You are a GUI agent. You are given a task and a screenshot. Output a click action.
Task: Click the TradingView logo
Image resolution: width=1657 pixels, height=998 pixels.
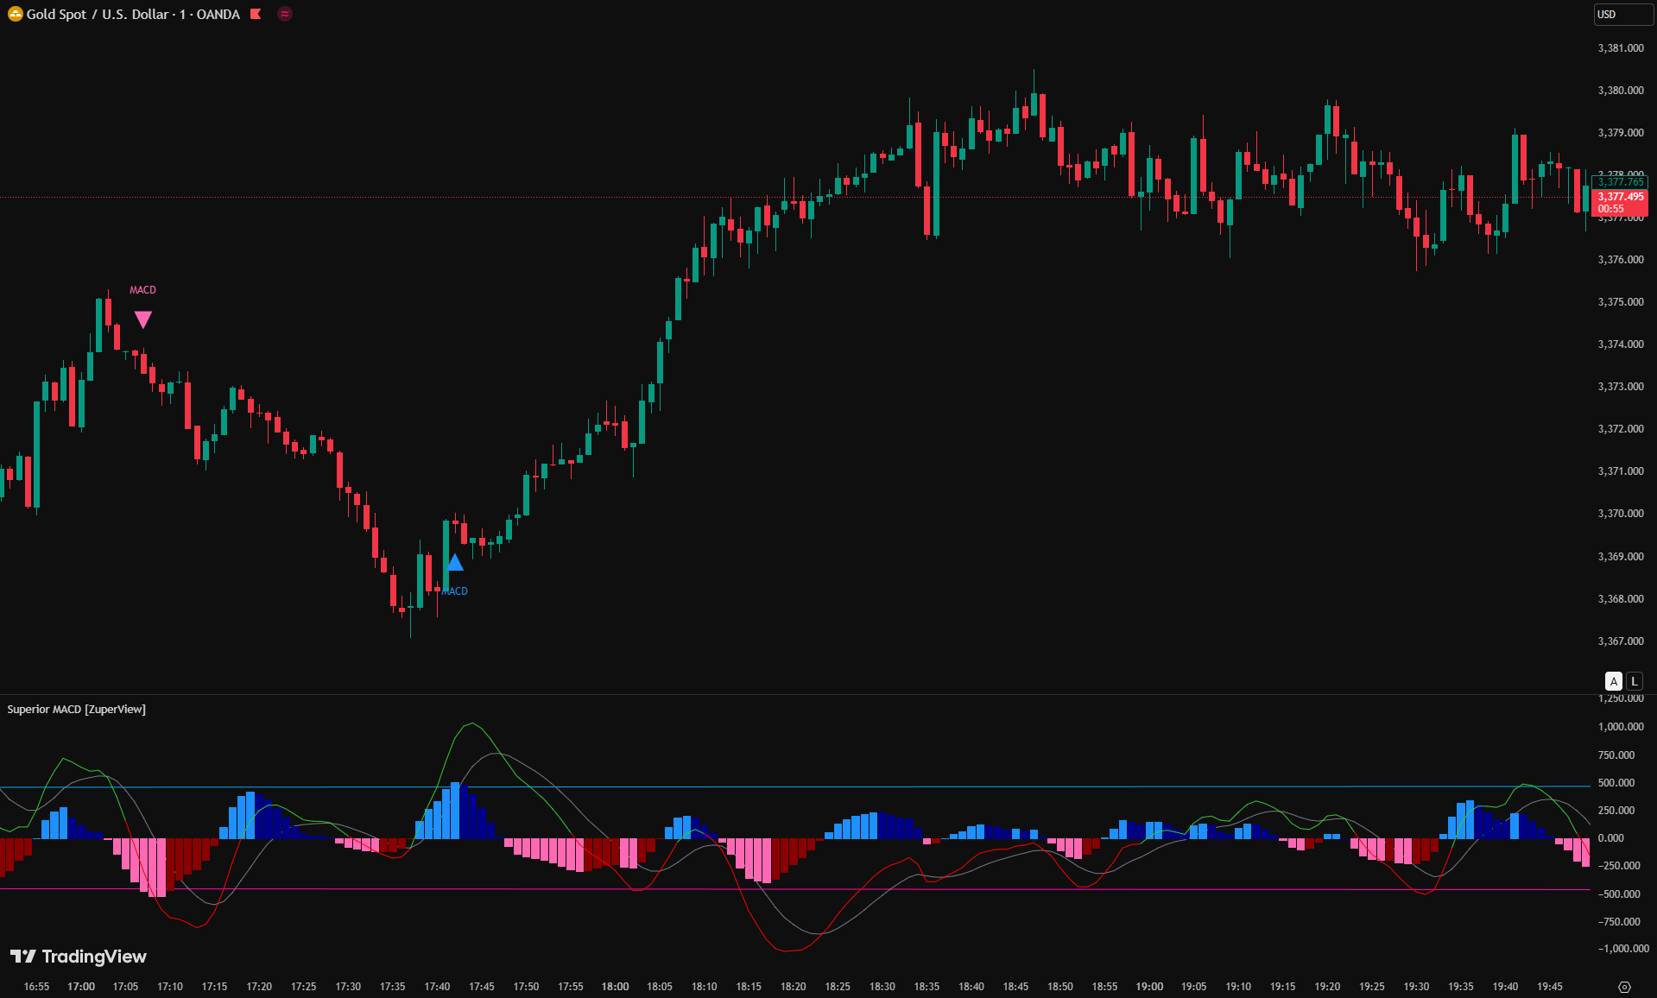pyautogui.click(x=79, y=957)
